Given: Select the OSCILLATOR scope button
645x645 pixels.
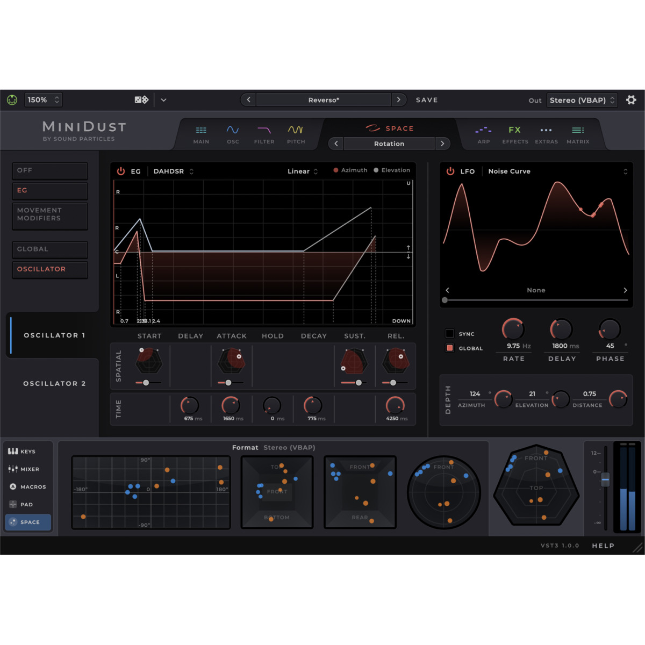Looking at the screenshot, I should point(50,269).
